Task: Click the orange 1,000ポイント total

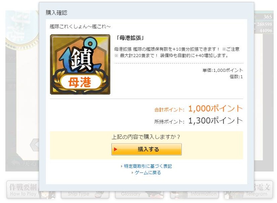Action: click(216, 109)
